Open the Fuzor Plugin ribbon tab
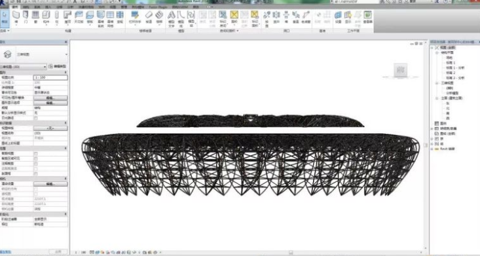Image resolution: width=480 pixels, height=256 pixels. click(x=158, y=7)
